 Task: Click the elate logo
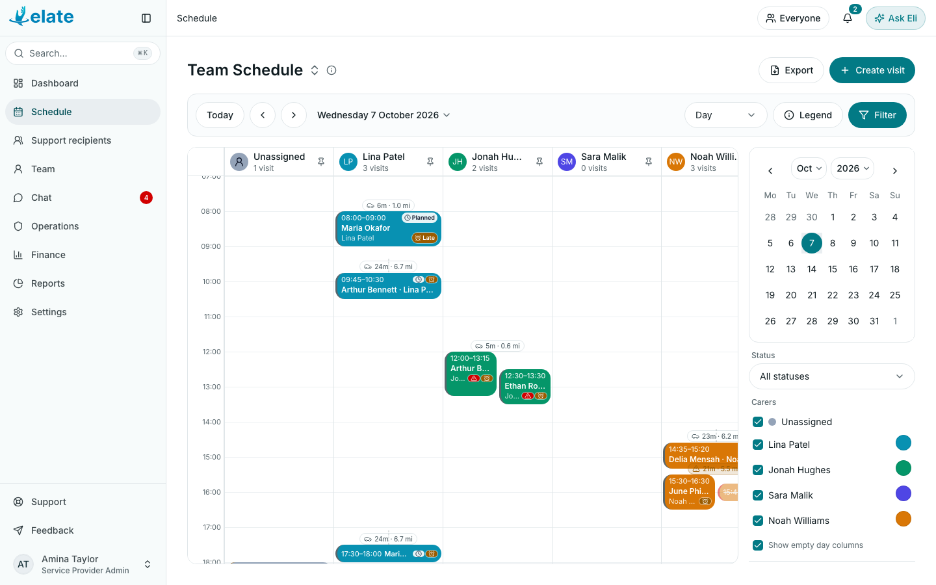tap(42, 16)
